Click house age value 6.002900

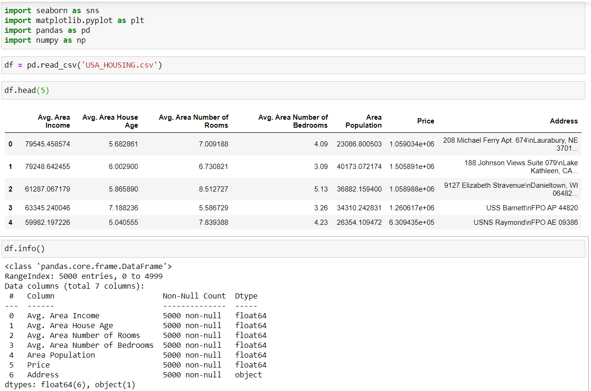click(x=123, y=167)
